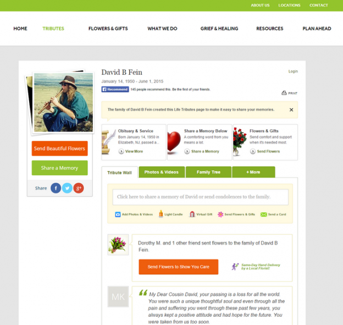Click the Virtual Gift icon
Viewport: 343px width, 325px height.
[192, 214]
